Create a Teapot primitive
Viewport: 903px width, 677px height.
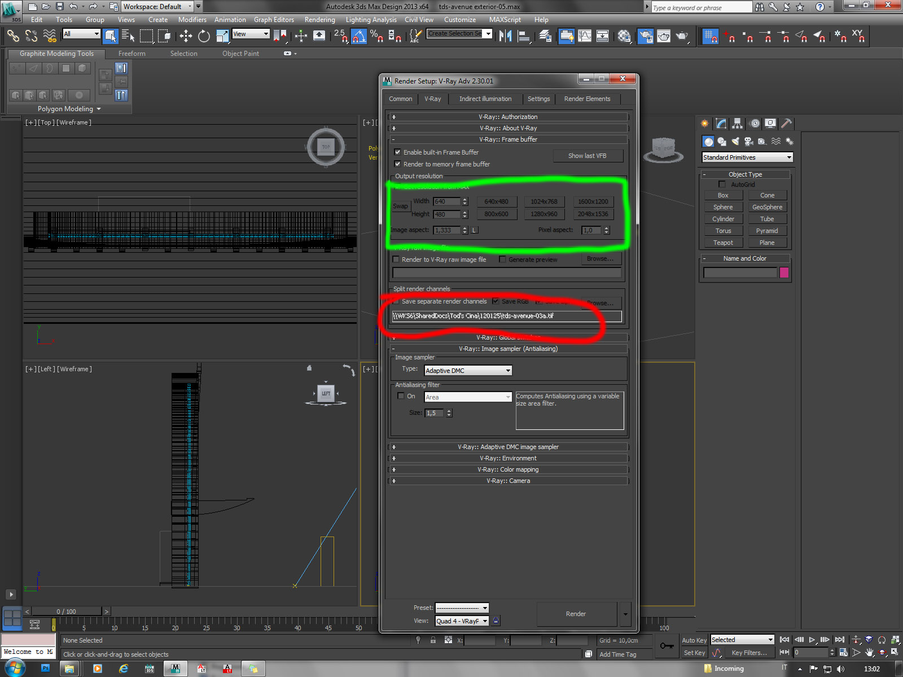723,243
